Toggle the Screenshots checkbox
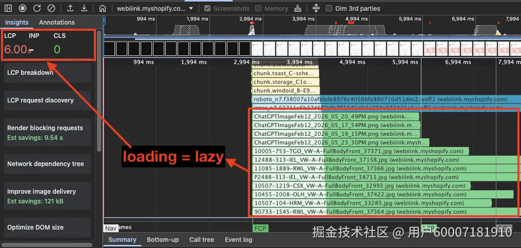The height and width of the screenshot is (248, 521). click(x=207, y=9)
